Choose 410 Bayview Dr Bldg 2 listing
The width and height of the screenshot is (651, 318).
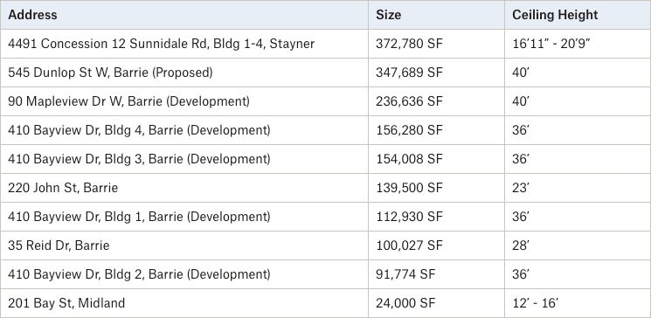(x=139, y=274)
